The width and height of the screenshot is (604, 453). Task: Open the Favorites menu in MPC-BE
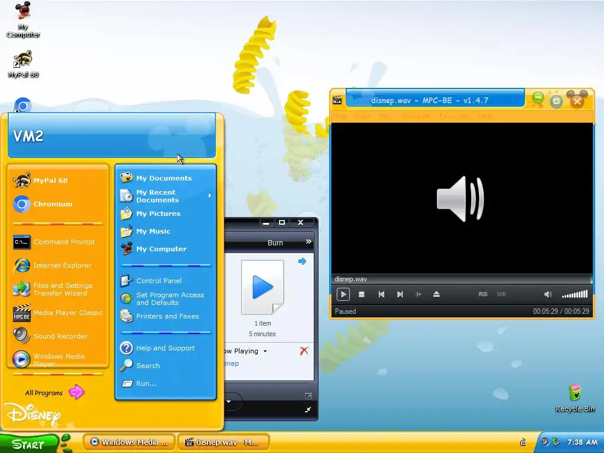pyautogui.click(x=454, y=116)
